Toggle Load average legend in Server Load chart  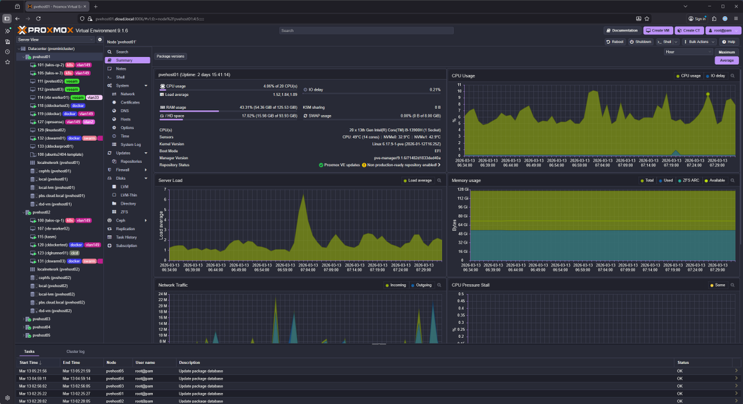coord(417,180)
